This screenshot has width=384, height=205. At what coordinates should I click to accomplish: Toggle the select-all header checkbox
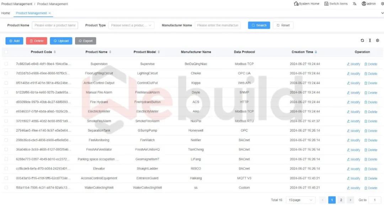6,52
